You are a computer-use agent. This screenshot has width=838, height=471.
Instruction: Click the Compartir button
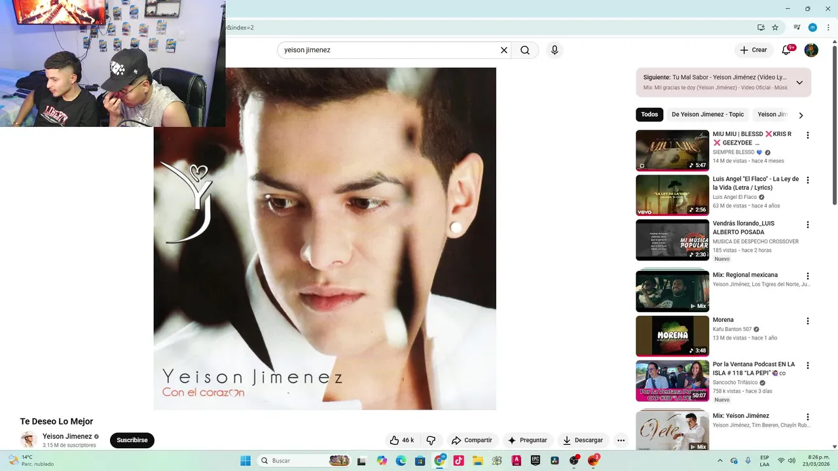pyautogui.click(x=471, y=440)
